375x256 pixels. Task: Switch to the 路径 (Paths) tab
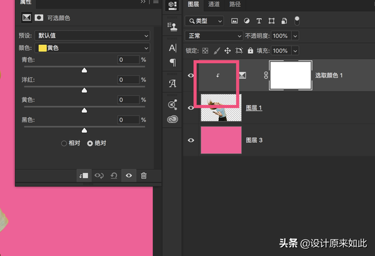click(x=235, y=4)
